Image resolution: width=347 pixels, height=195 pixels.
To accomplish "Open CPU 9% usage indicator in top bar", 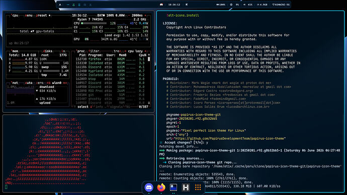I will (x=234, y=5).
